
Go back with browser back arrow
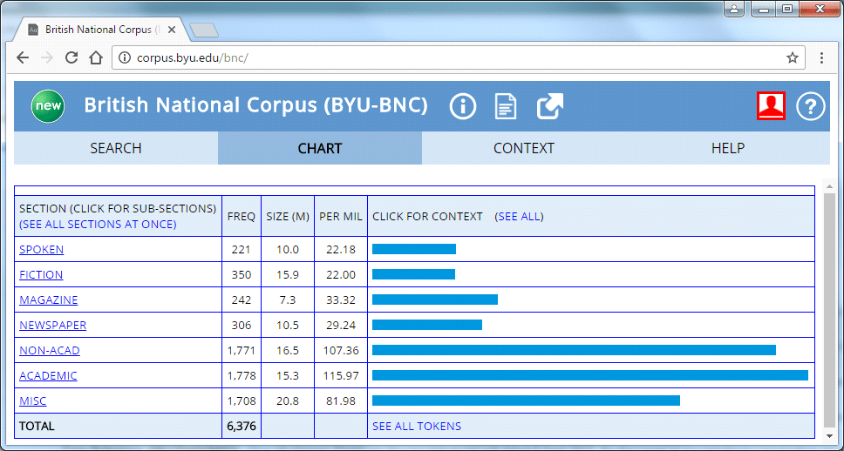(23, 58)
